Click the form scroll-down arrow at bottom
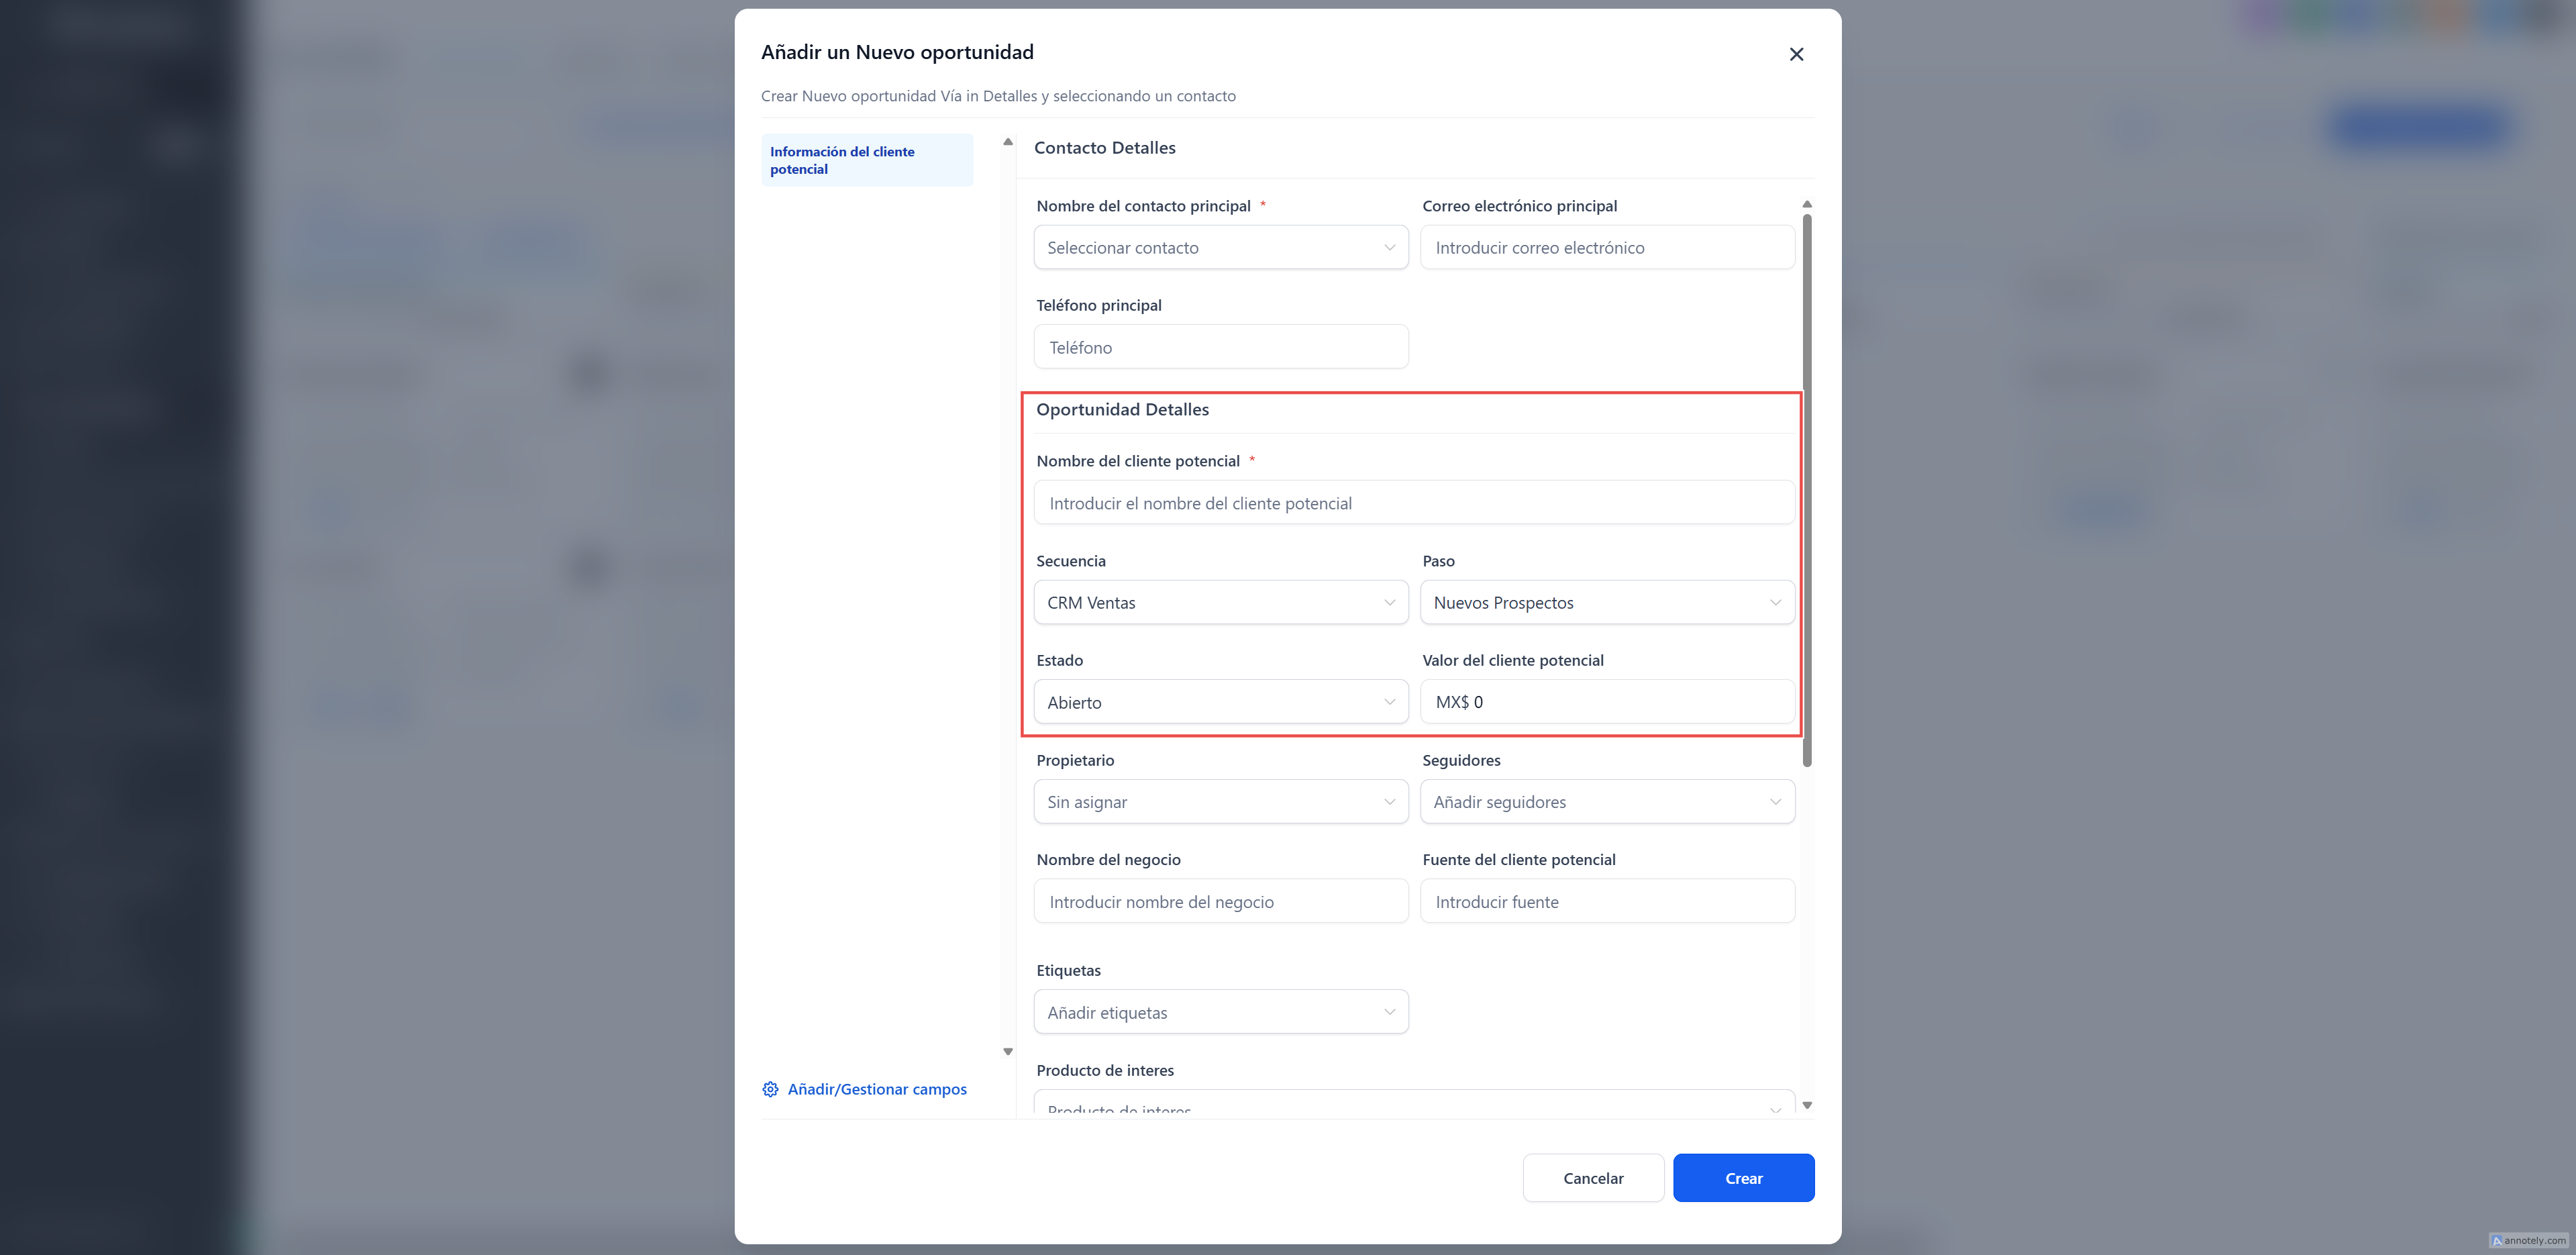Screen dimensions: 2576x1255 pos(1807,1105)
